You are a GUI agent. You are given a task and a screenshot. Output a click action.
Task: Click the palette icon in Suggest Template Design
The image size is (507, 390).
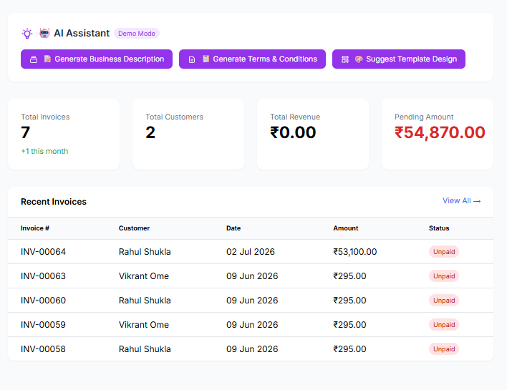click(x=359, y=59)
